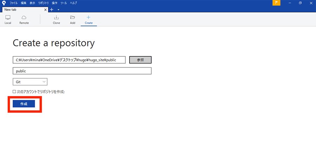Open the 表示 menu
316x163 pixels.
(32, 3)
